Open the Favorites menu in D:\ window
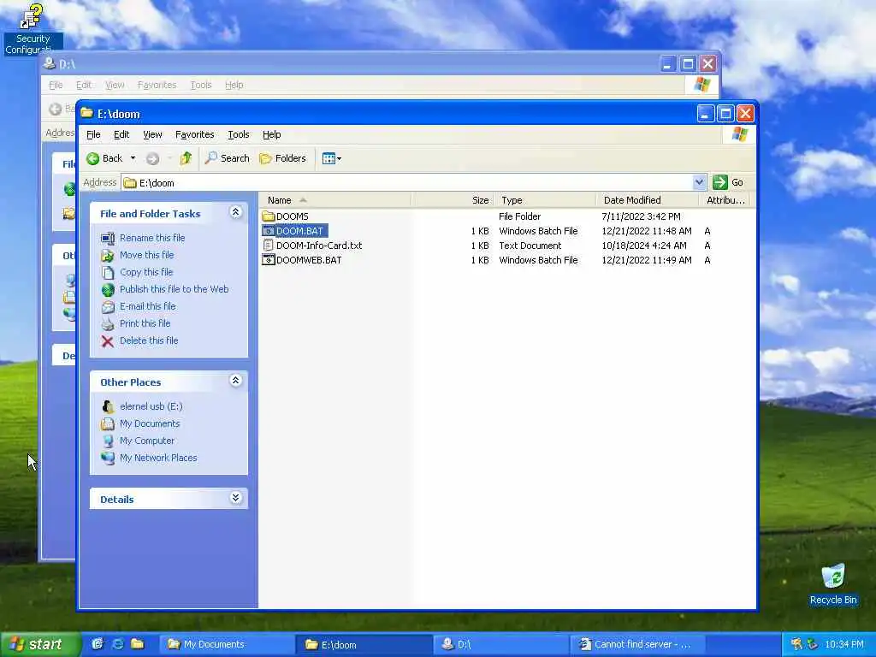Screen dimensions: 876x657 (157, 85)
